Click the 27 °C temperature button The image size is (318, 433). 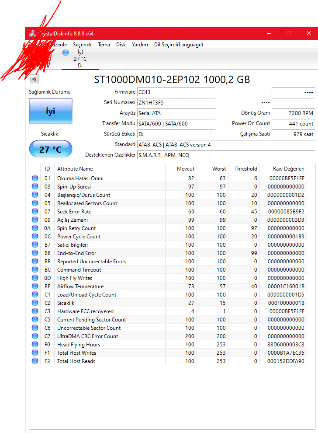[51, 149]
